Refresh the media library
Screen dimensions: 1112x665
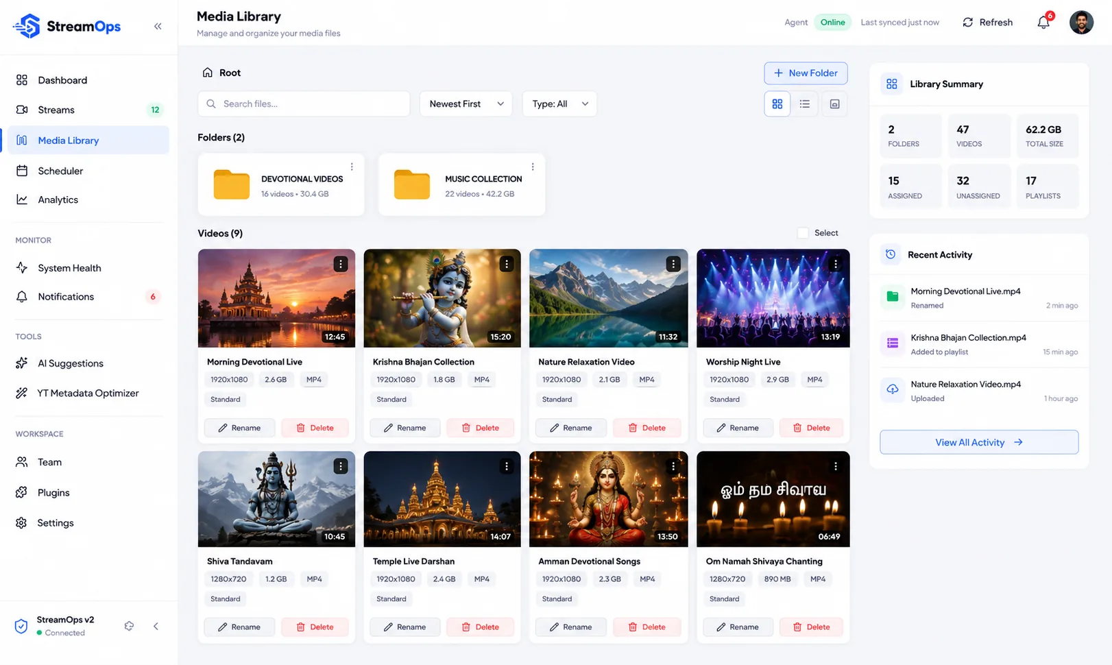[988, 23]
